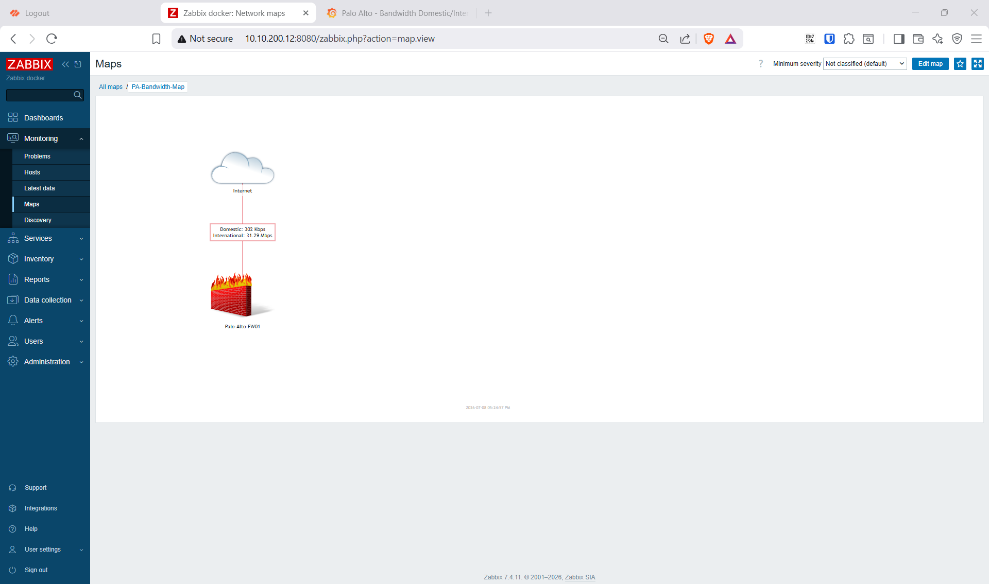
Task: Click the Domestic/International bandwidth link label
Action: pyautogui.click(x=243, y=233)
